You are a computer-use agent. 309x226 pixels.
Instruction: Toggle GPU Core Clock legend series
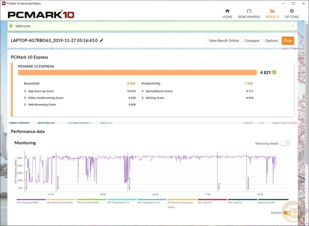(91, 201)
